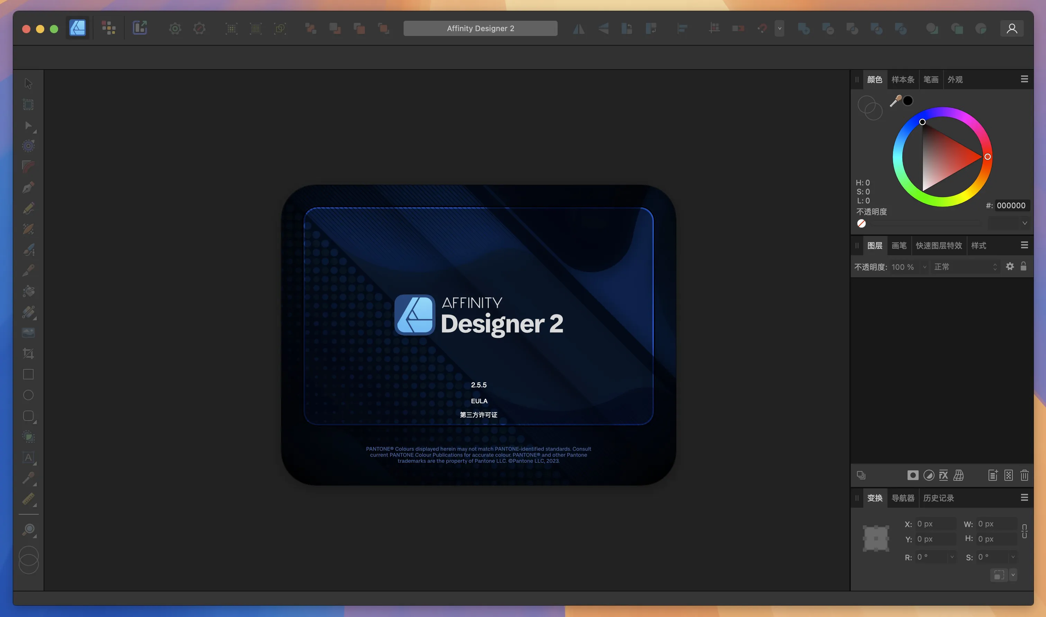
Task: Select the Corner tool
Action: 28,167
